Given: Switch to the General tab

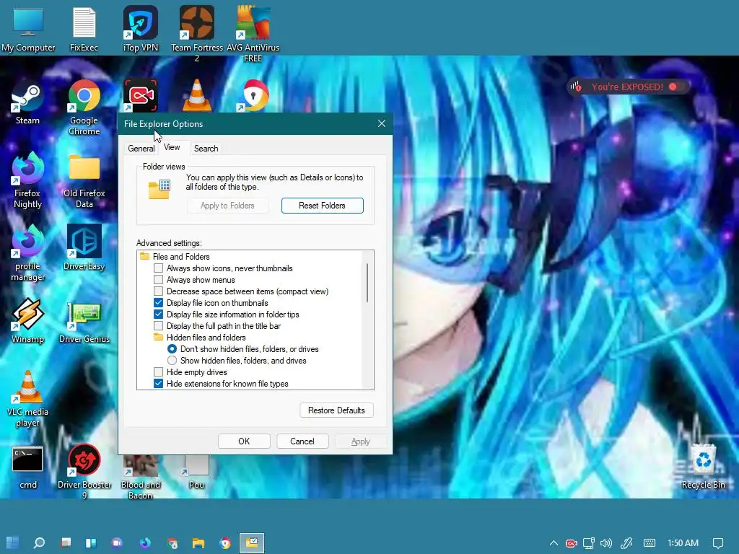Looking at the screenshot, I should pyautogui.click(x=141, y=149).
